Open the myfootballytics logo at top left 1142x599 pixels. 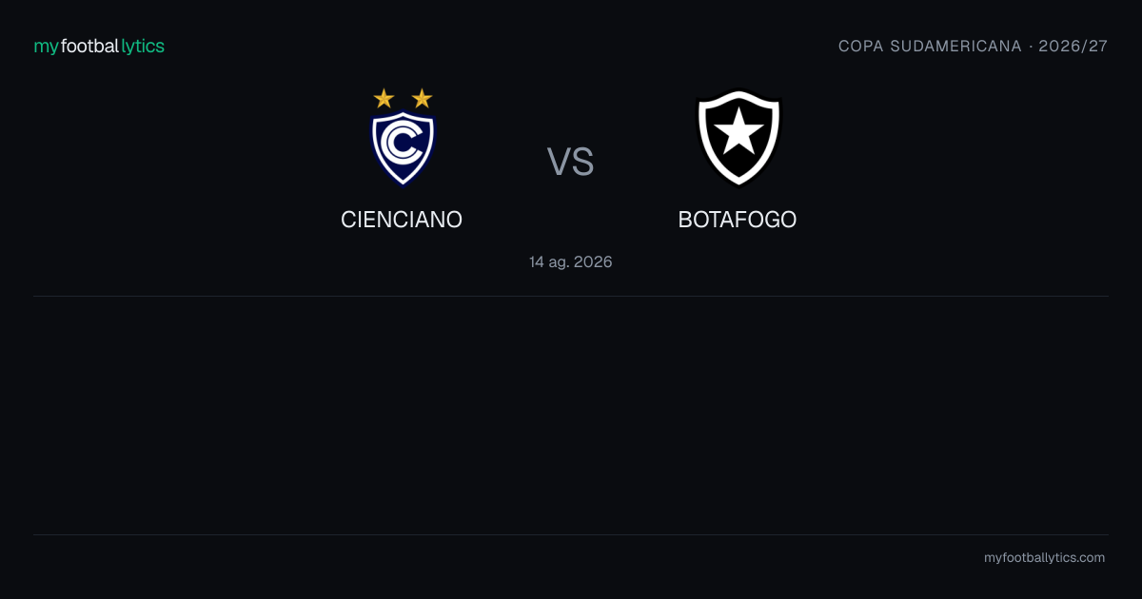[x=99, y=47]
